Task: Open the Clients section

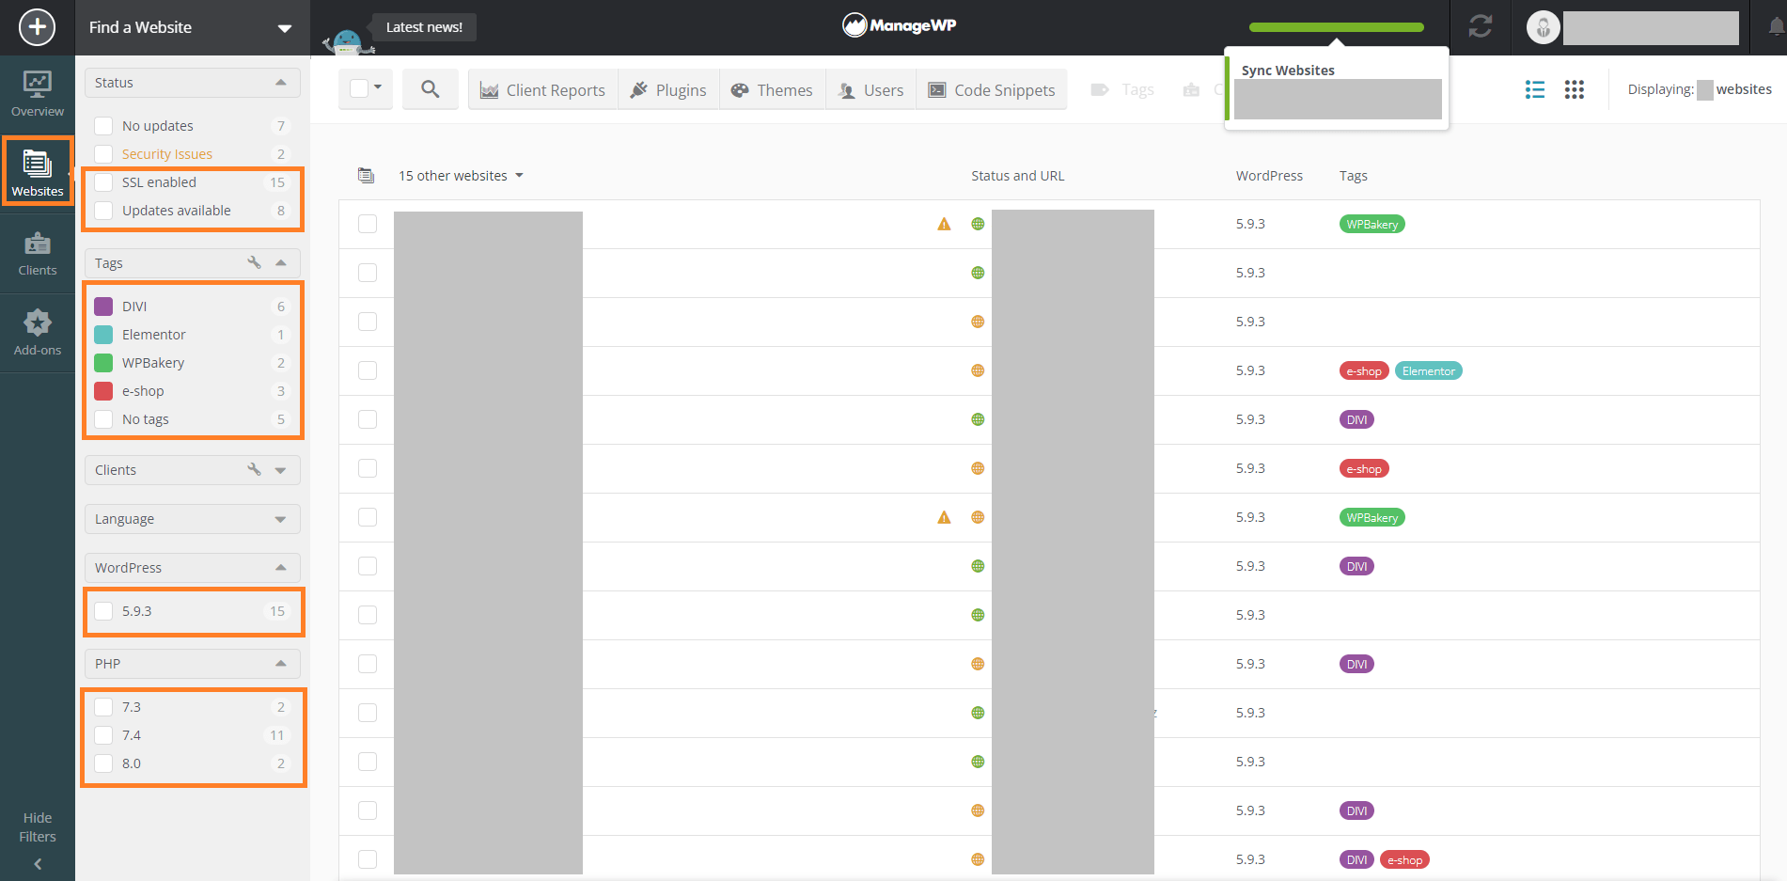Action: [38, 254]
